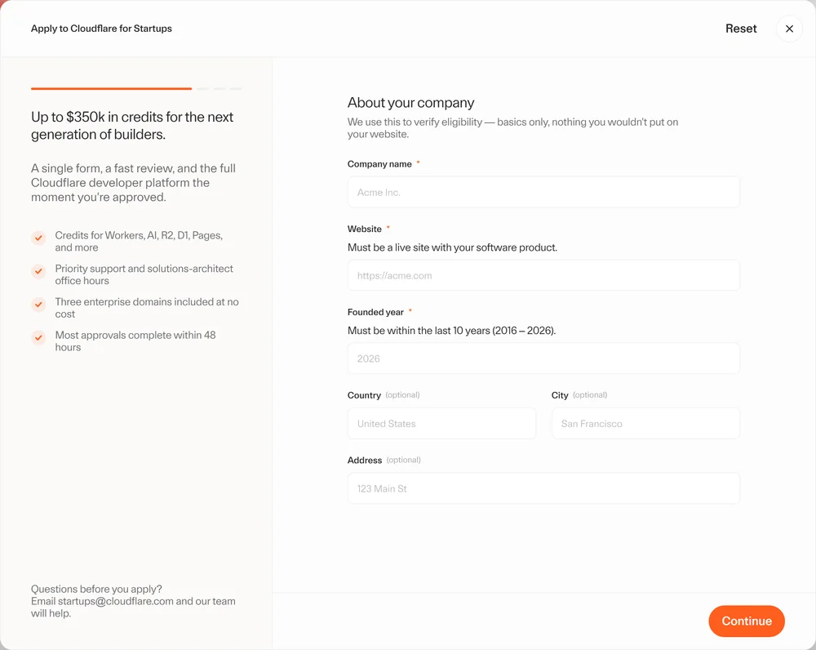Click the 'Address' label

coord(364,461)
